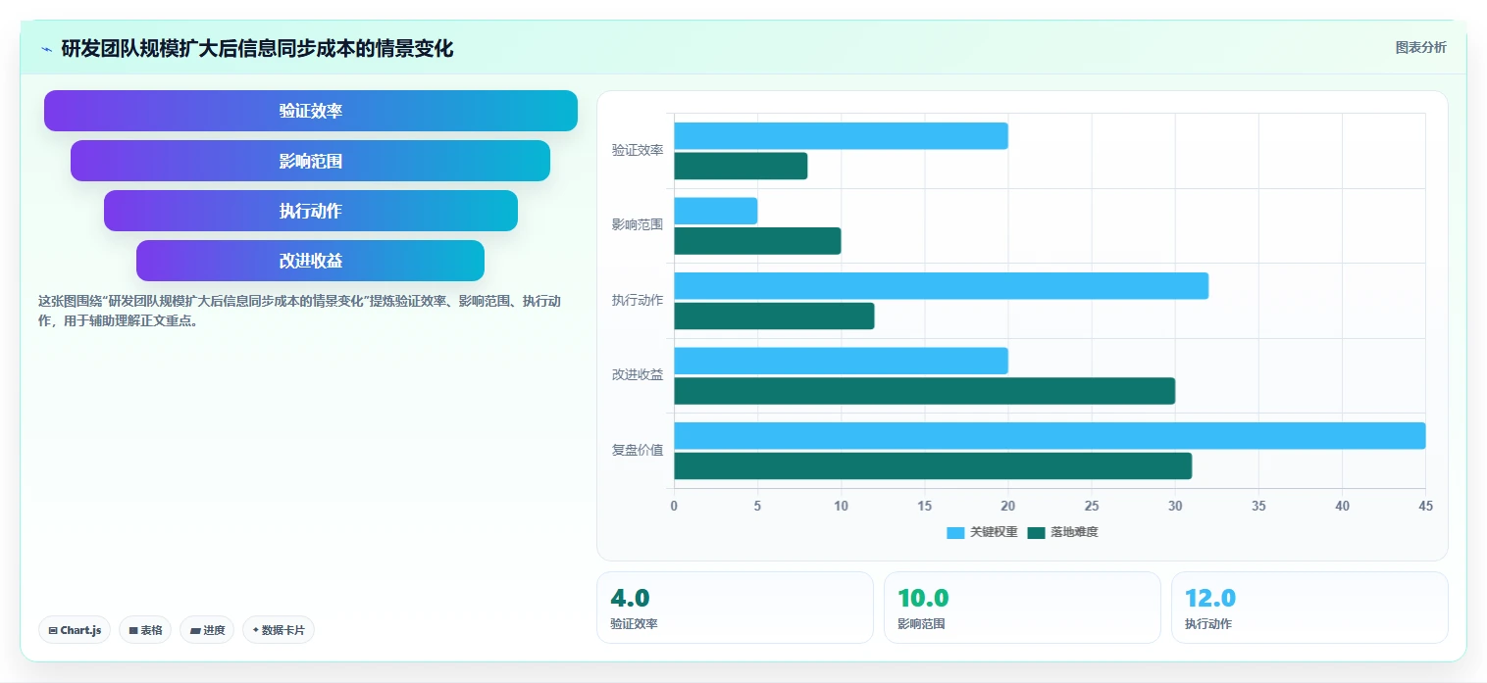1487x683 pixels.
Task: Open the 12.0 执行动作 data card
Action: point(1309,608)
